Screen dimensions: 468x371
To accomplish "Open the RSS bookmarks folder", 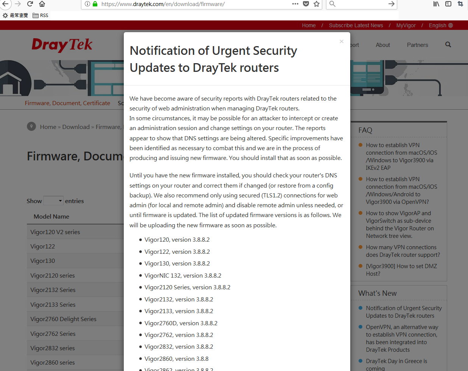I will click(x=41, y=16).
